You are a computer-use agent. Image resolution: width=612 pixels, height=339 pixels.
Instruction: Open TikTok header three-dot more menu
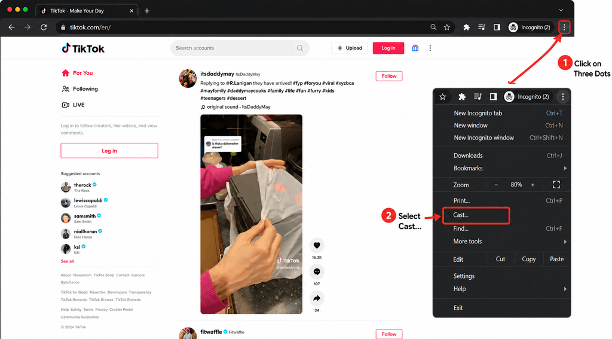[x=430, y=48]
